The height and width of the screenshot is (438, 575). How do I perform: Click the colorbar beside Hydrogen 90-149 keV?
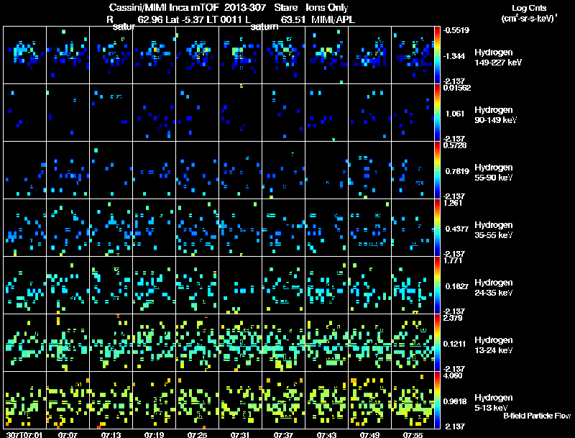(437, 112)
